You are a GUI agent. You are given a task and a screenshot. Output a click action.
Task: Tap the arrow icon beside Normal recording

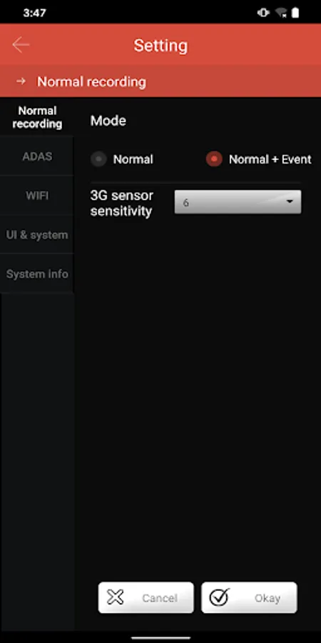(21, 81)
